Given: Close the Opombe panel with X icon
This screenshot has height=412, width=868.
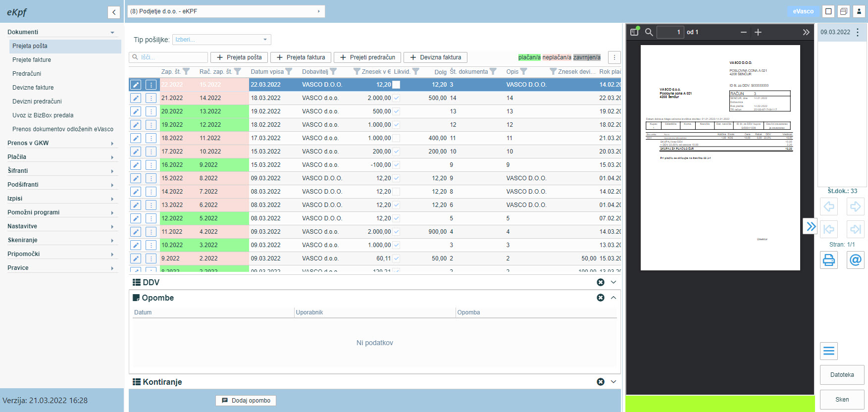Looking at the screenshot, I should [x=601, y=298].
